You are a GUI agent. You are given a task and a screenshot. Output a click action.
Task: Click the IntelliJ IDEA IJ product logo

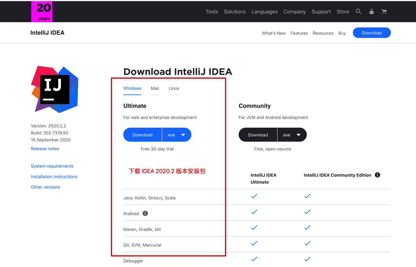point(55,89)
